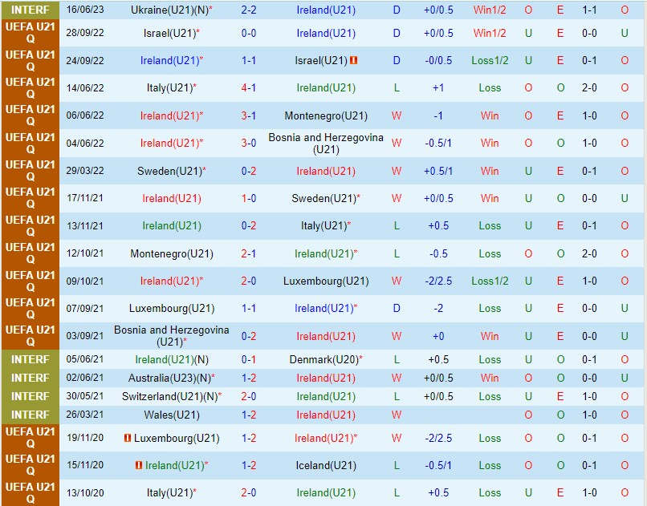Click the +1 handicap in the 14/06/22 row
The height and width of the screenshot is (506, 647).
(438, 88)
